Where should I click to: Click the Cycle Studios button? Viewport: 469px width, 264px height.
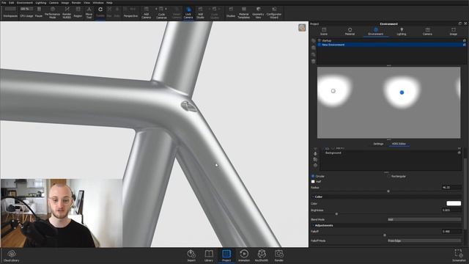pyautogui.click(x=215, y=13)
